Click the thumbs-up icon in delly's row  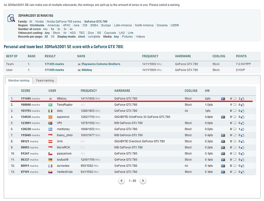242,111
